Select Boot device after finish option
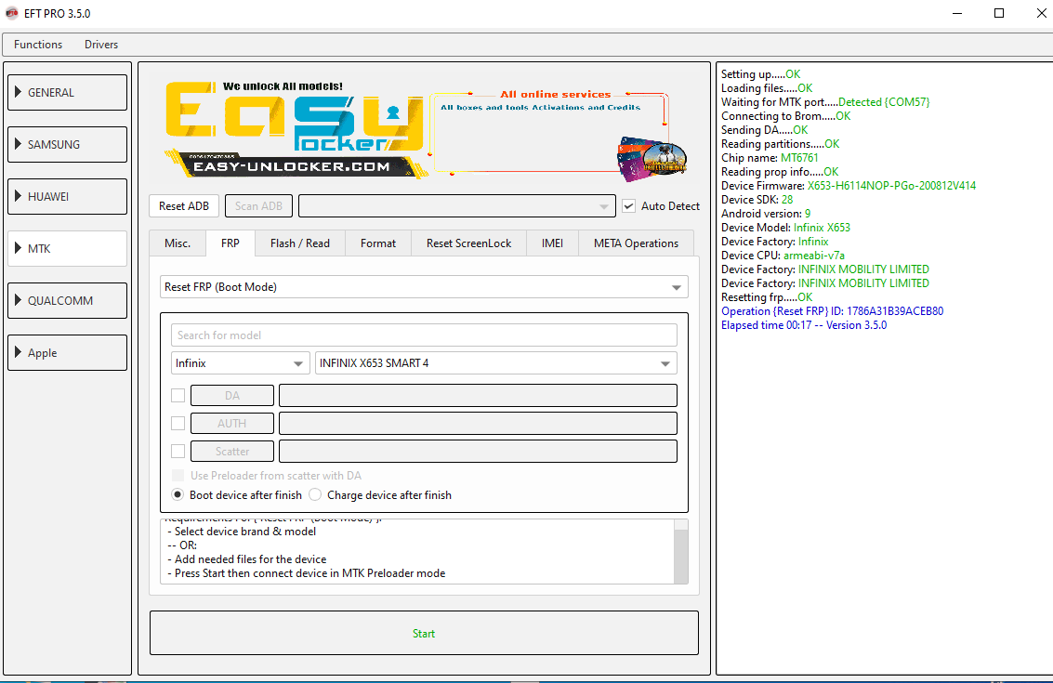 (x=178, y=495)
